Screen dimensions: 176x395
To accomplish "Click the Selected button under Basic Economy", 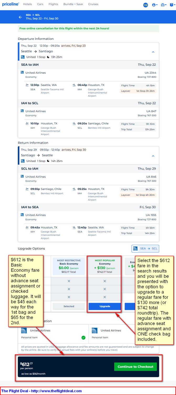I will [x=69, y=306].
